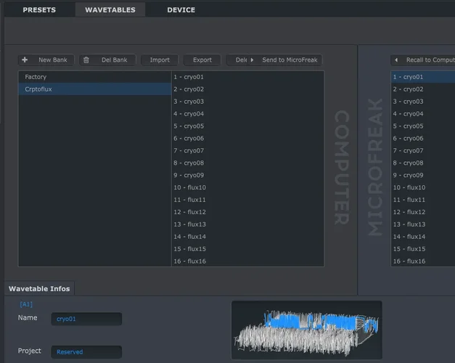The width and height of the screenshot is (455, 363).
Task: Click the 3D wavetable waveform preview
Action: coord(307,330)
